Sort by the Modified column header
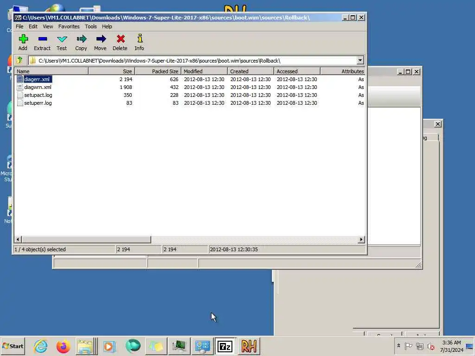The image size is (475, 356). click(x=204, y=71)
